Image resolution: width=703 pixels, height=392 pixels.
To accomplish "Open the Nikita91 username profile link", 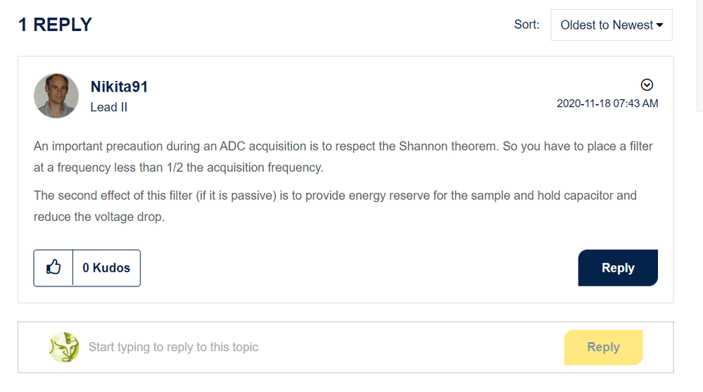I will pyautogui.click(x=119, y=87).
